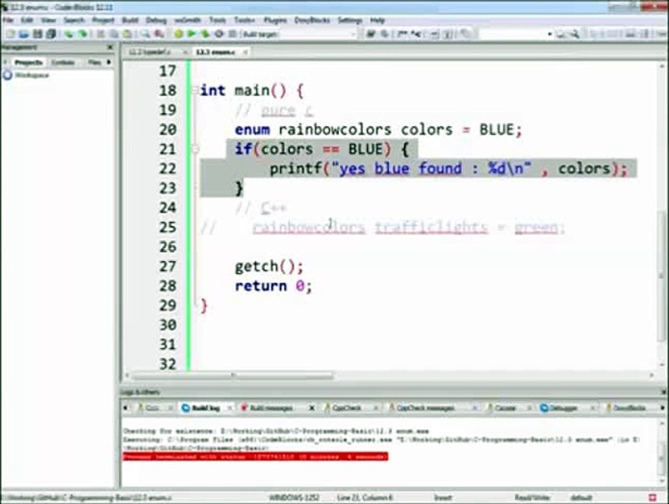Switch to the DoxyBlocks log tab
This screenshot has height=504, width=669.
[629, 408]
